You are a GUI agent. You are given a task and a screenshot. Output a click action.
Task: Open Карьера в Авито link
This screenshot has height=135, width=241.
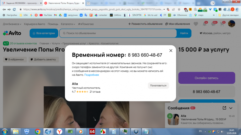[35, 24]
